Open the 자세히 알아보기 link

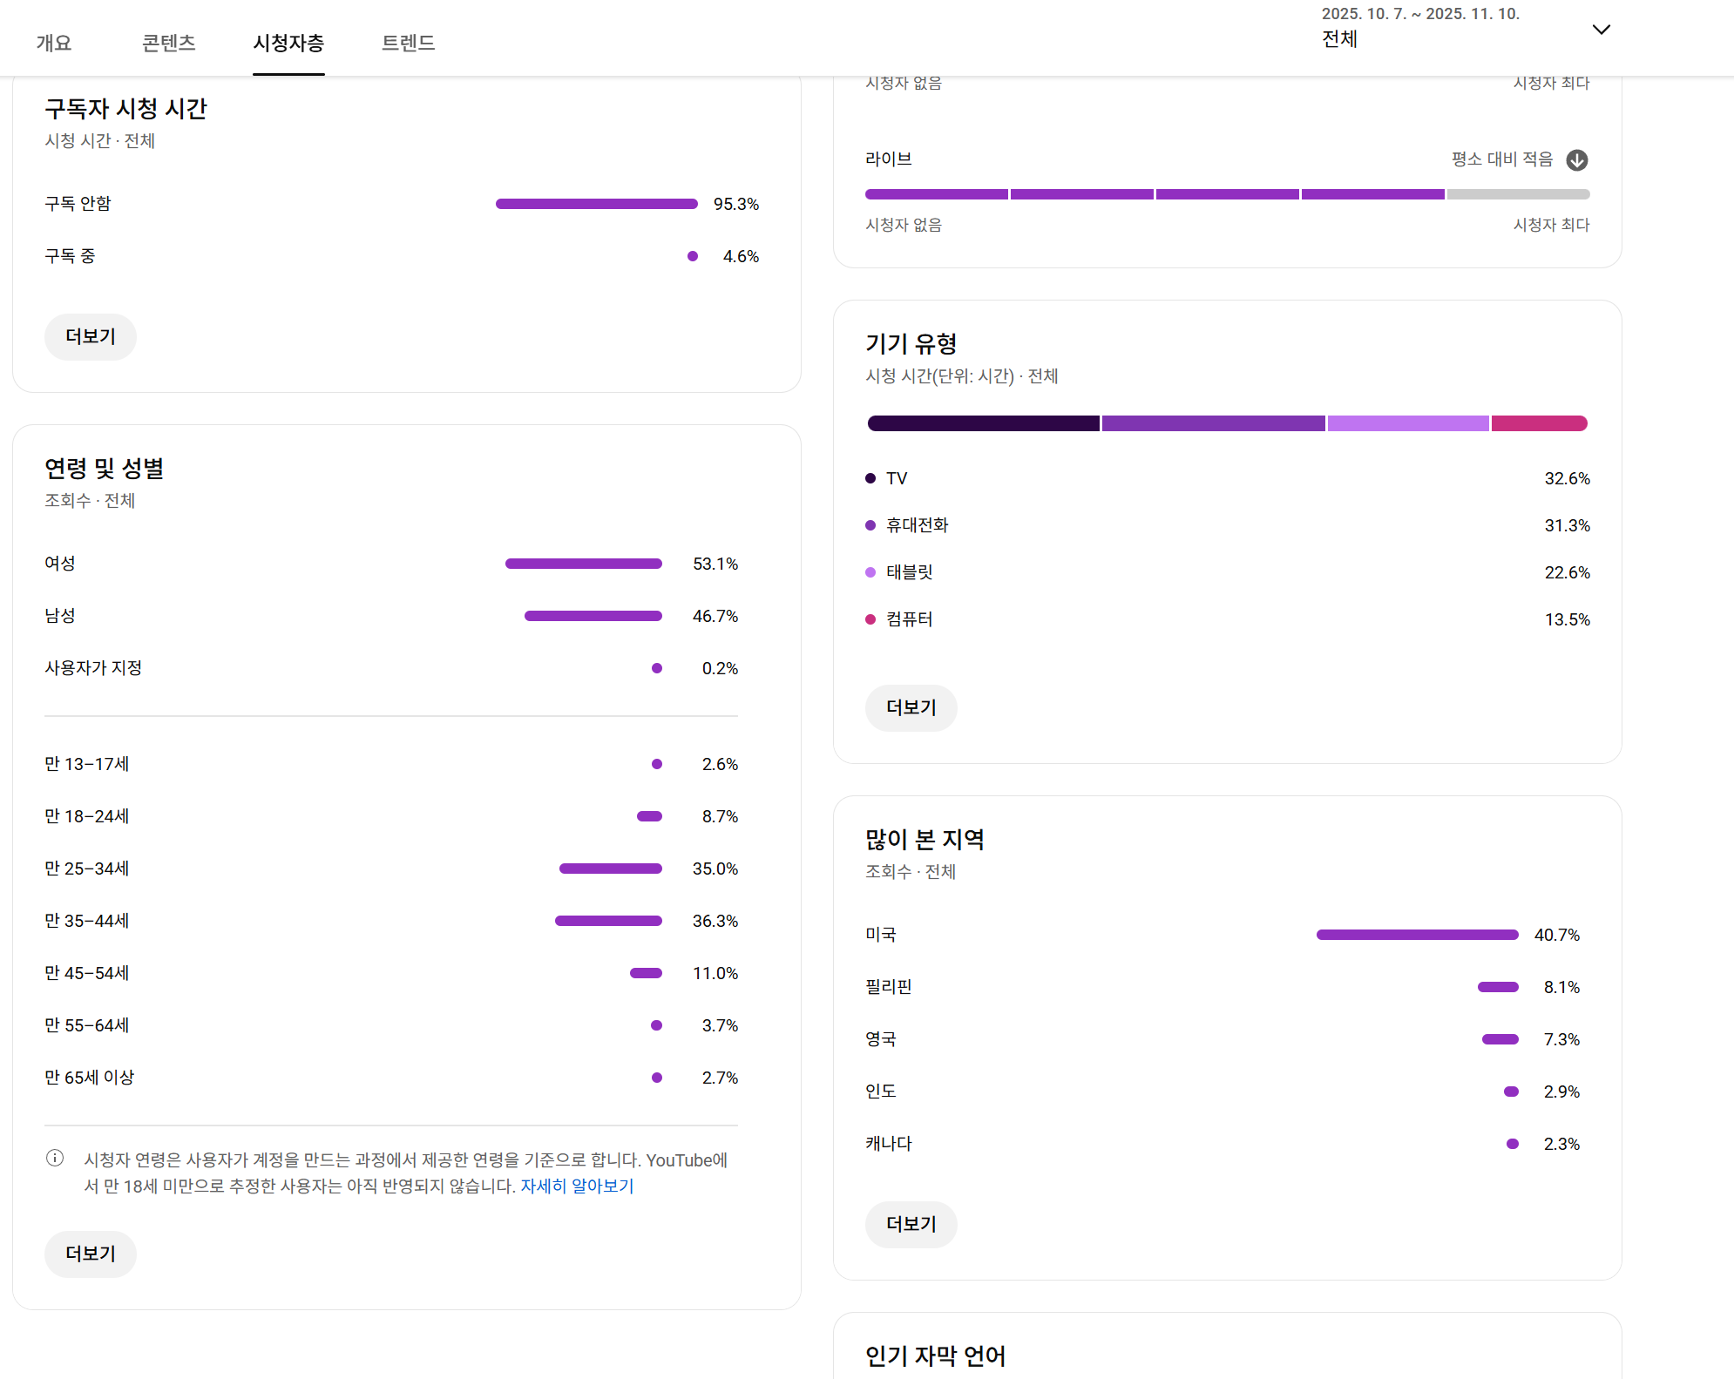[577, 1186]
